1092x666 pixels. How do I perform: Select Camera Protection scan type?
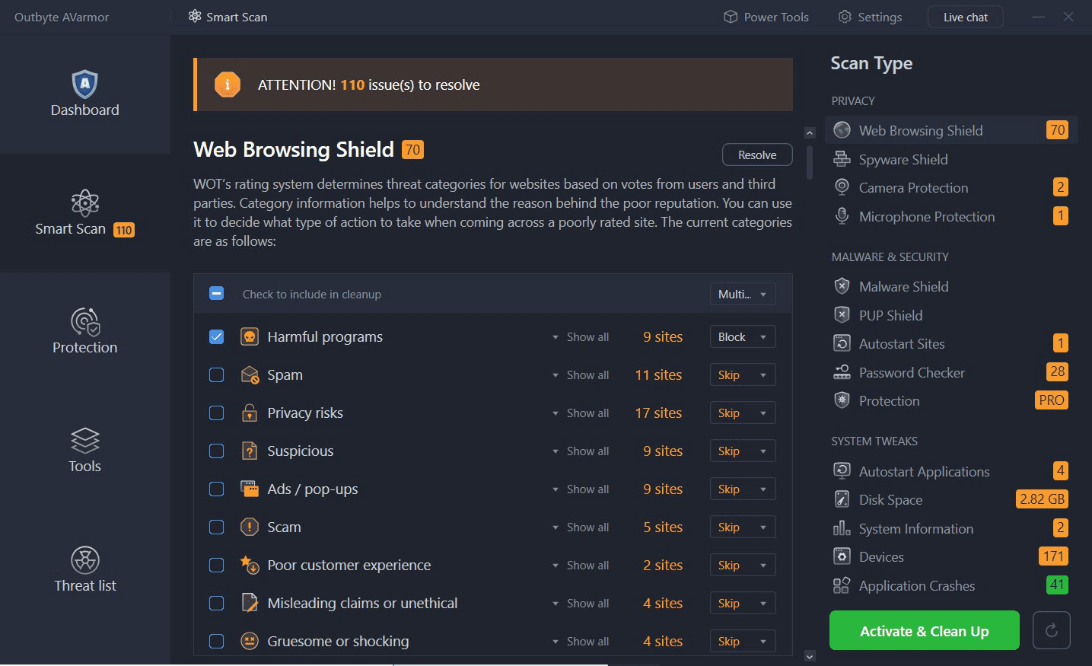click(913, 188)
